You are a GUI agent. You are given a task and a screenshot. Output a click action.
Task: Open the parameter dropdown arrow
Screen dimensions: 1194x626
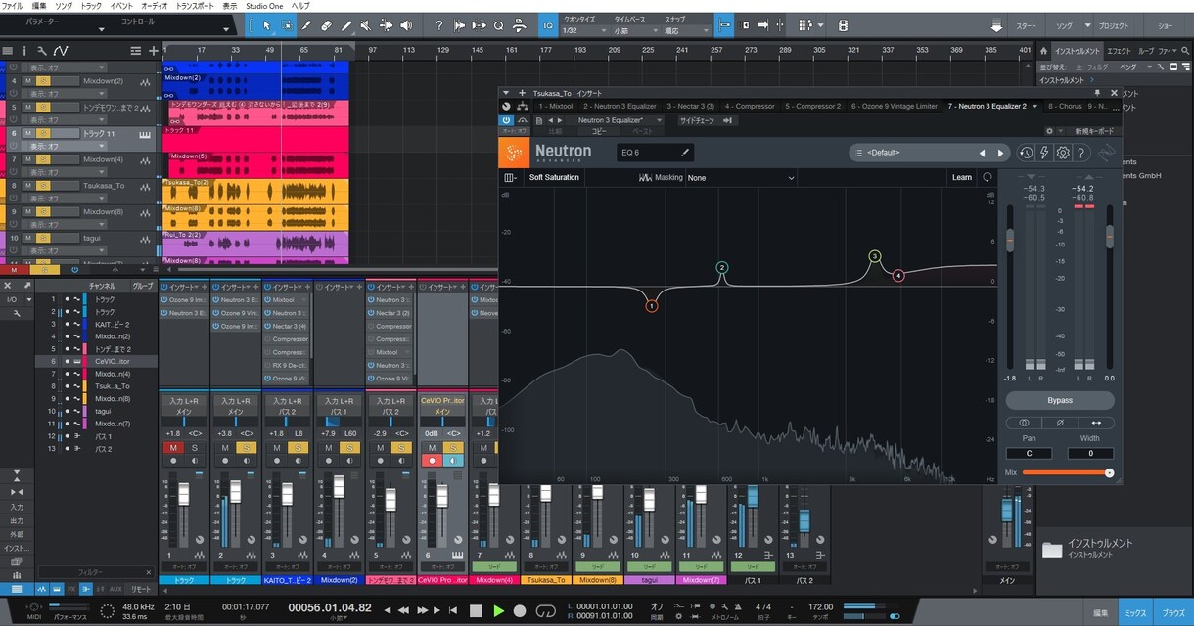point(102,30)
